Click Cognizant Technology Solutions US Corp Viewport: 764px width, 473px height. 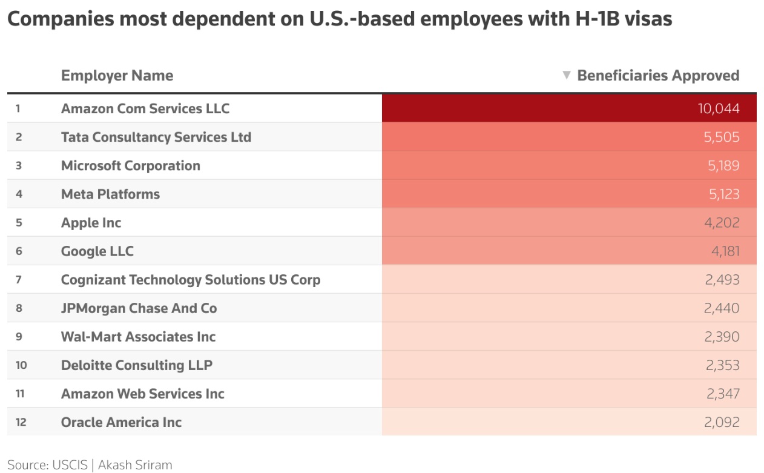pyautogui.click(x=191, y=280)
